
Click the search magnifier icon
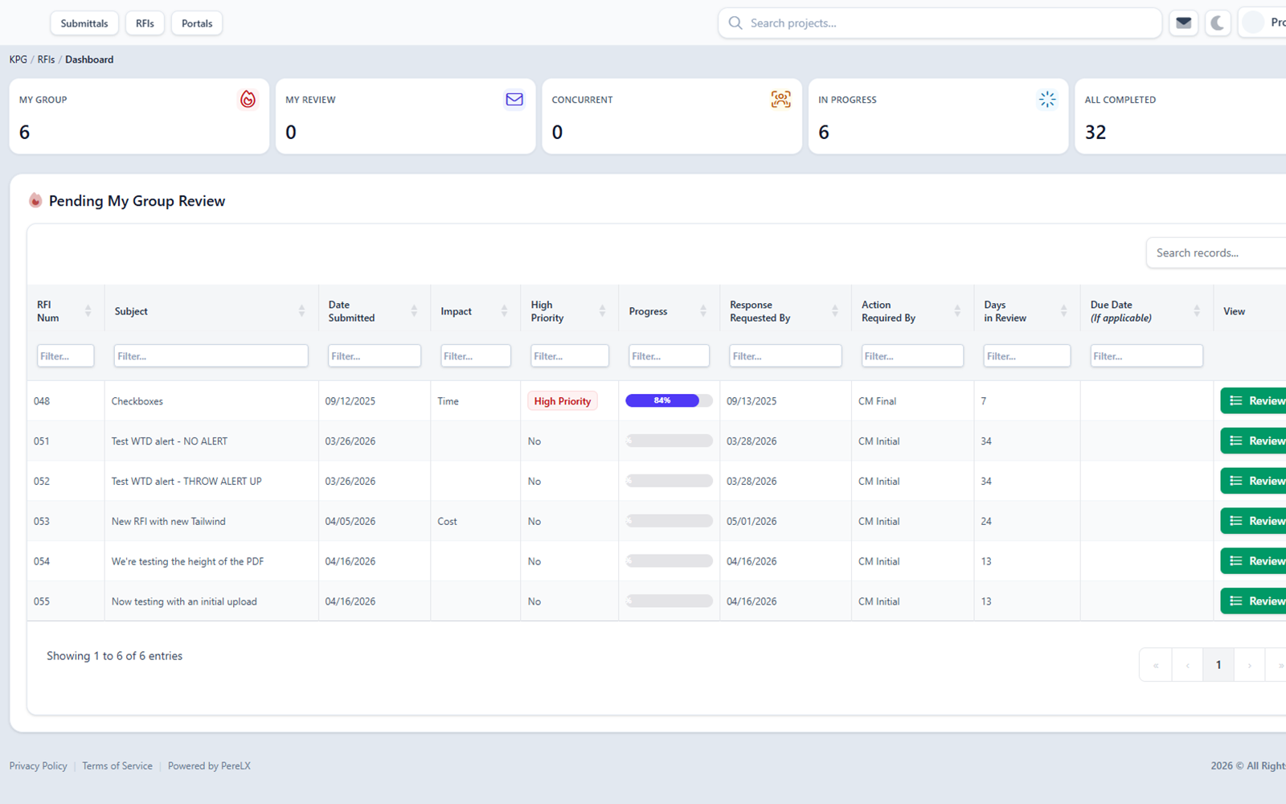(735, 23)
